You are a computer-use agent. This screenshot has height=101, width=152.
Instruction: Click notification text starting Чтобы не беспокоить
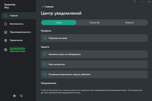coord(91,91)
